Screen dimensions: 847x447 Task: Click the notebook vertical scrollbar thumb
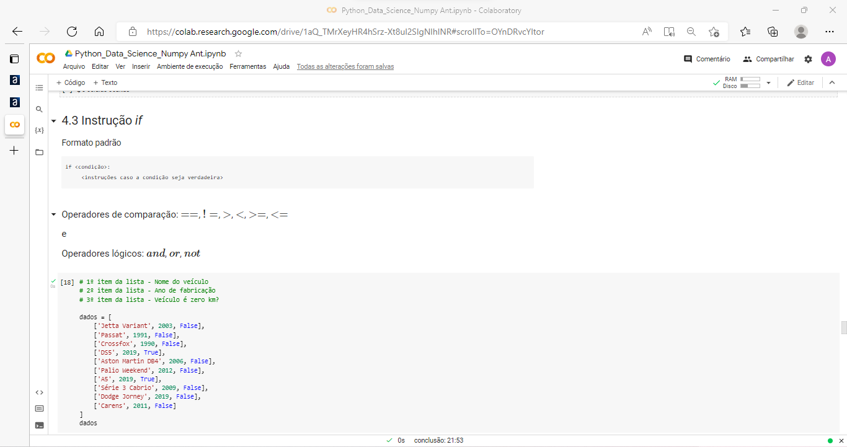click(844, 328)
